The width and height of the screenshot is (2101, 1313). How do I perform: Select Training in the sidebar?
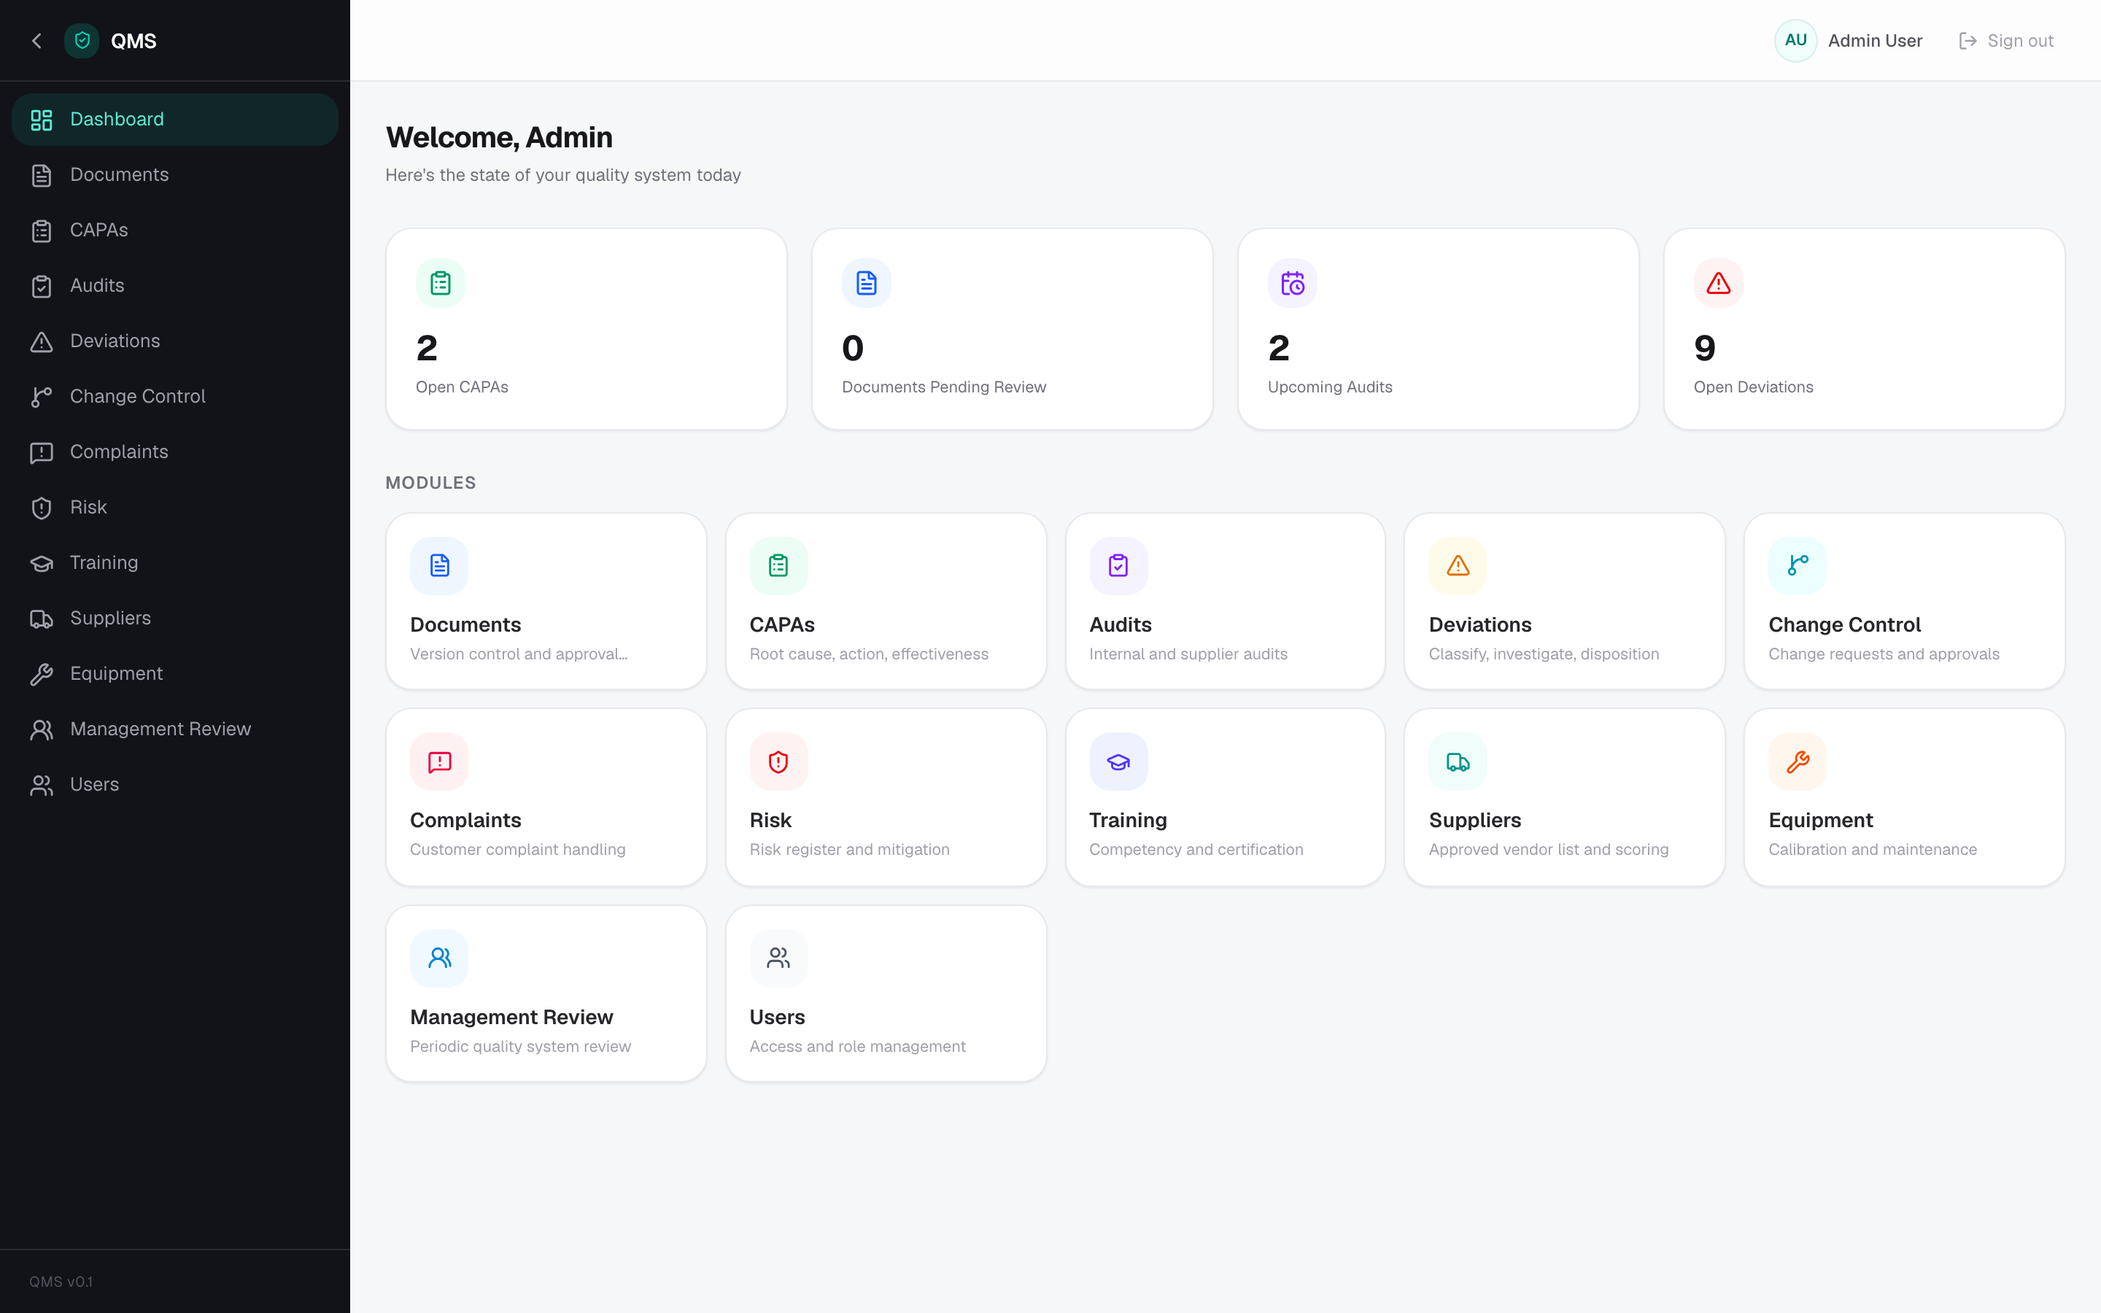[x=174, y=562]
